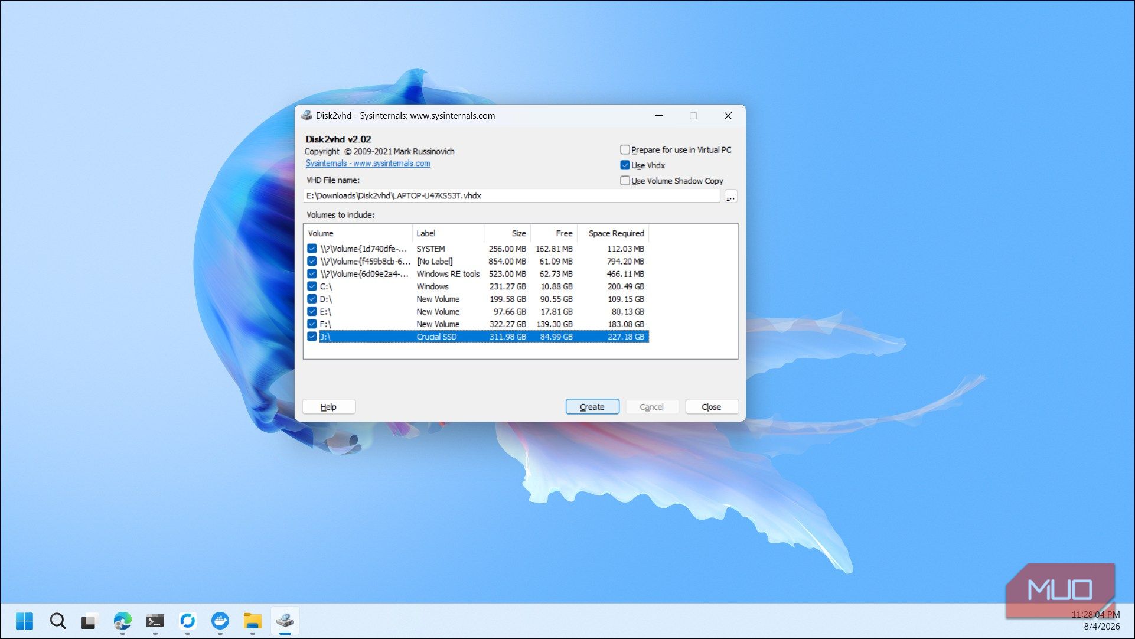Sort by the Volume column header

pos(358,233)
